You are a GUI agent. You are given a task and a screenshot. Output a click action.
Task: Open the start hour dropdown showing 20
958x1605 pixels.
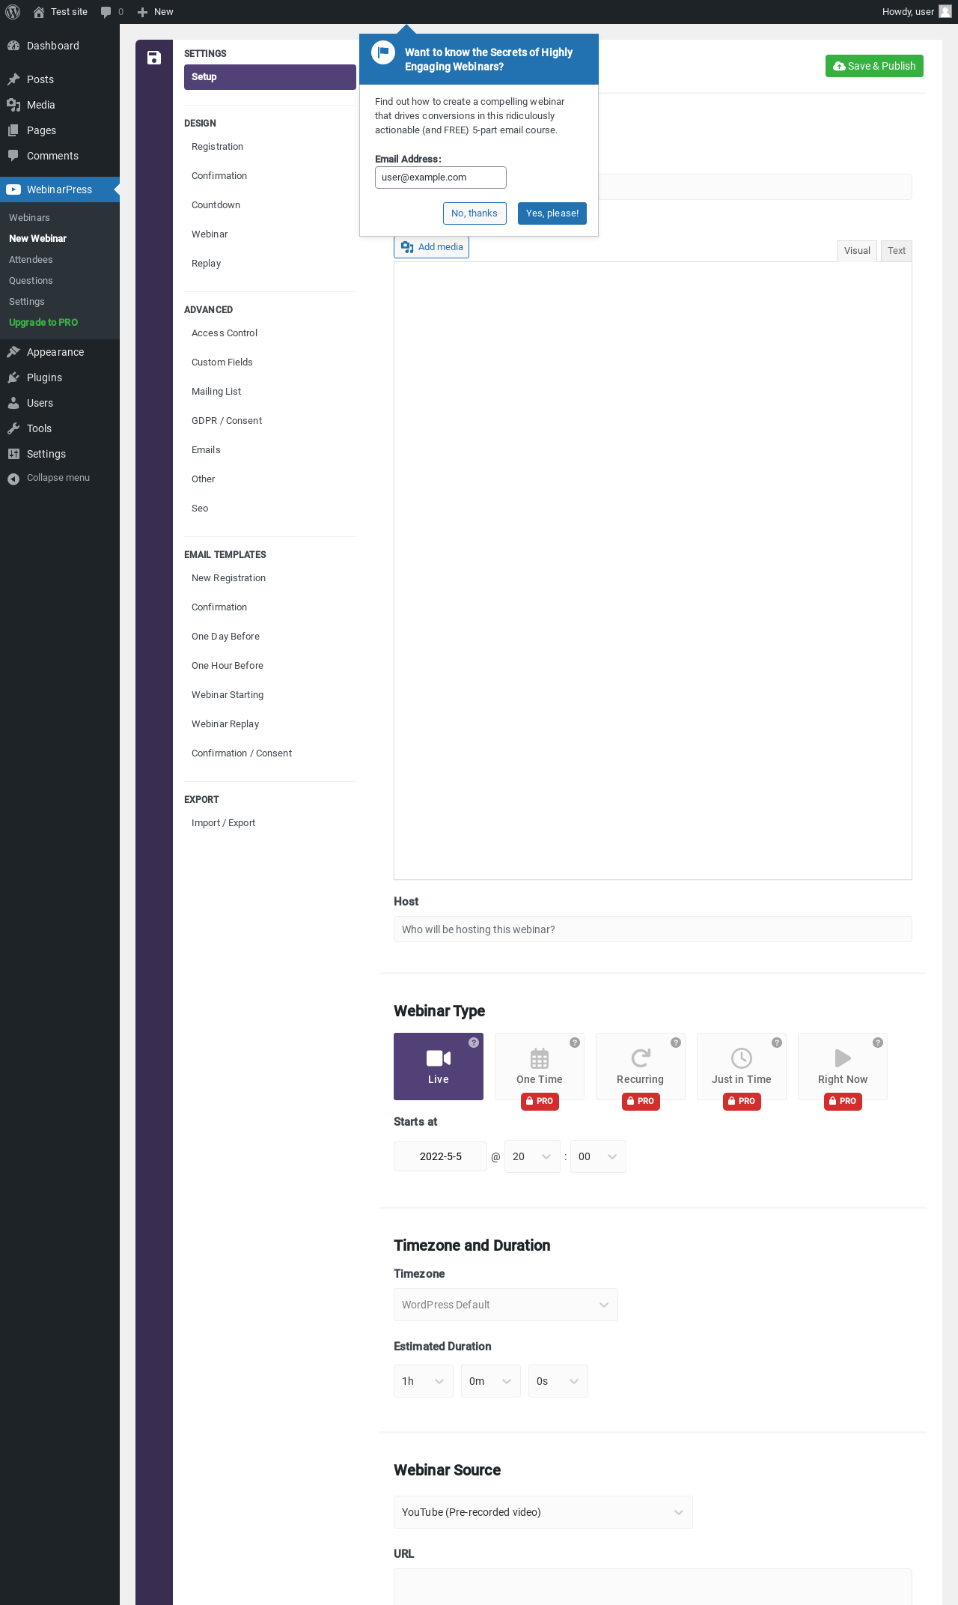(532, 1156)
